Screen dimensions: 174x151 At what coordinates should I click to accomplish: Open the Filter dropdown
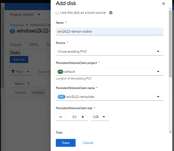pos(21,72)
